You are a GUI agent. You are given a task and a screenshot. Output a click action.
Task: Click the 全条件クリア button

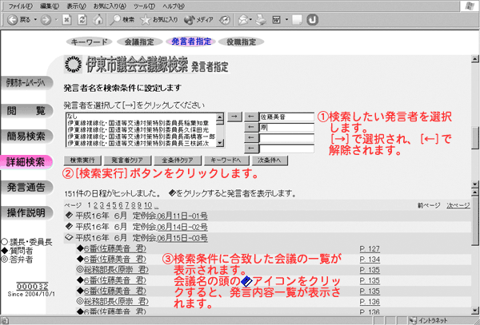point(177,161)
